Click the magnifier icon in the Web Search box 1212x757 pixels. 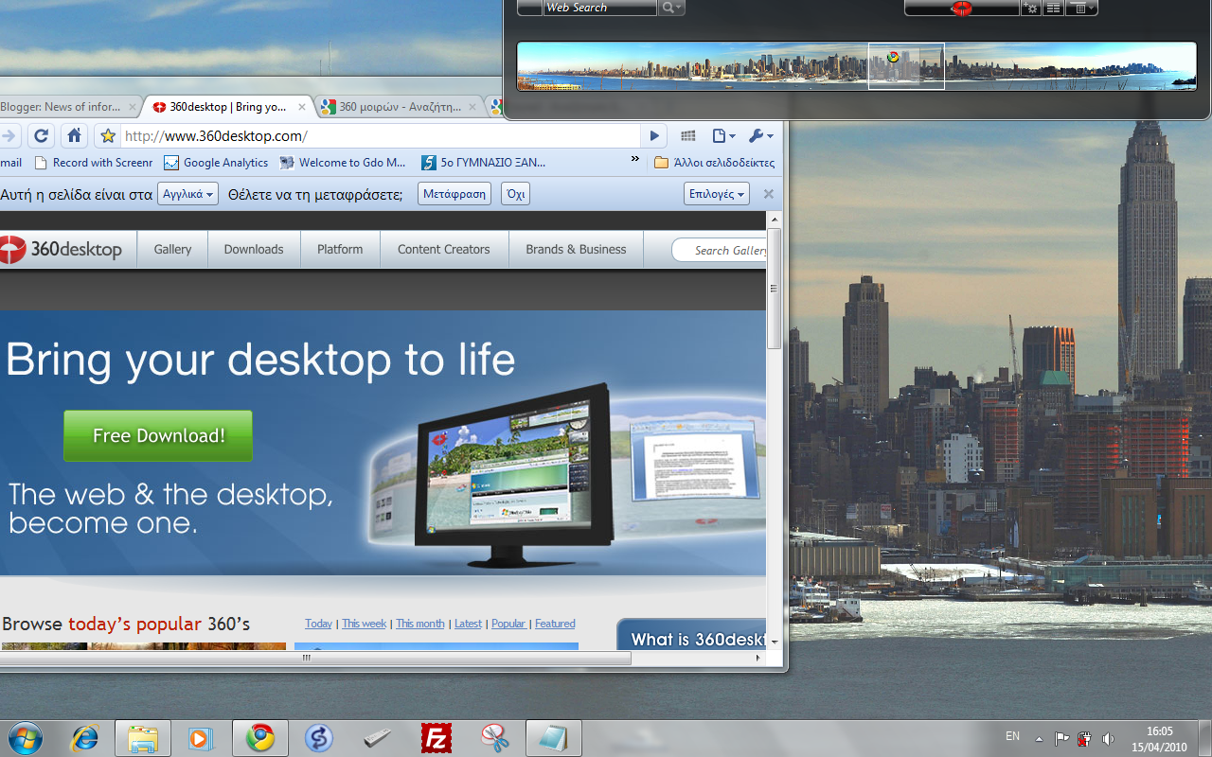tap(666, 8)
